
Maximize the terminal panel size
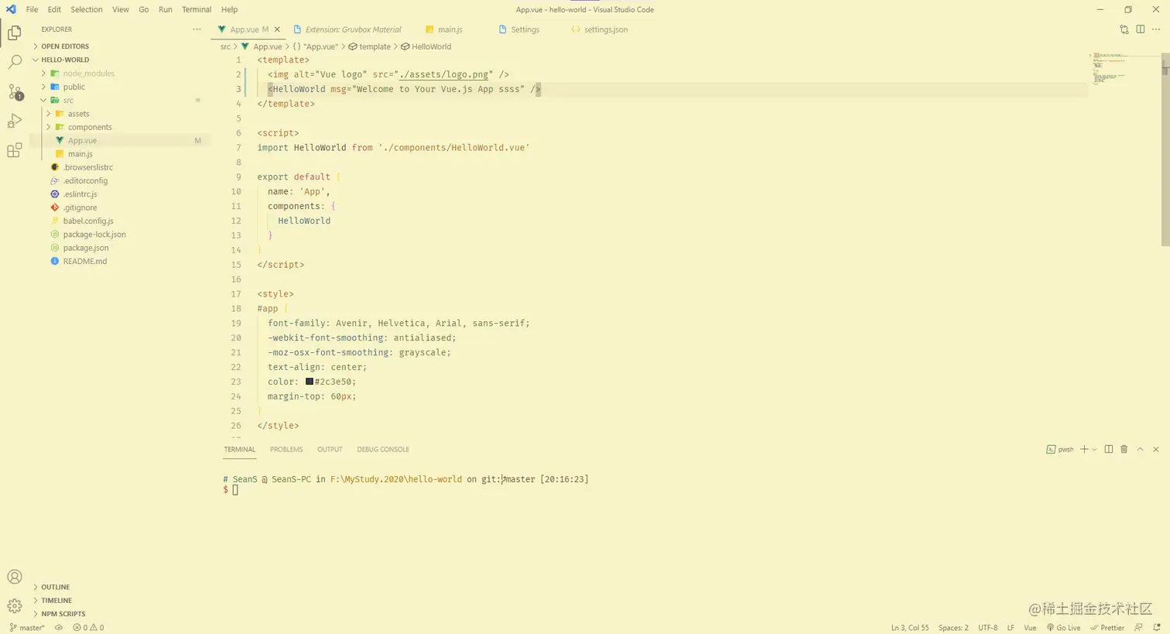coord(1140,449)
